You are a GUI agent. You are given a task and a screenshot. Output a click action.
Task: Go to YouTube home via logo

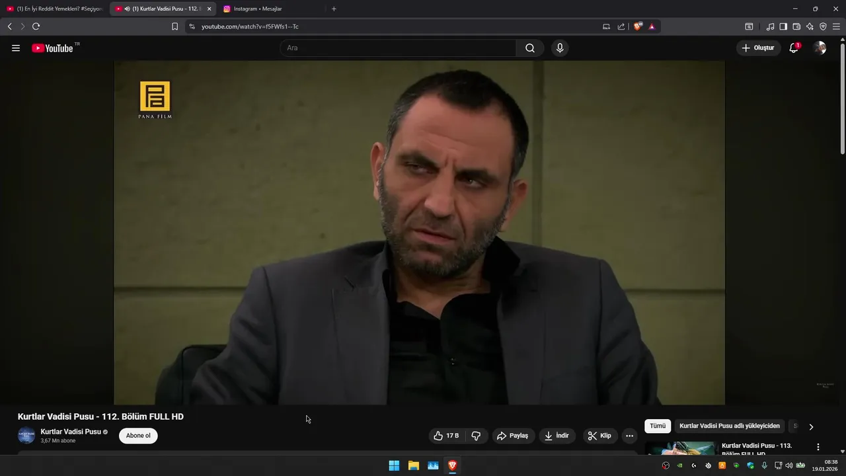(53, 48)
